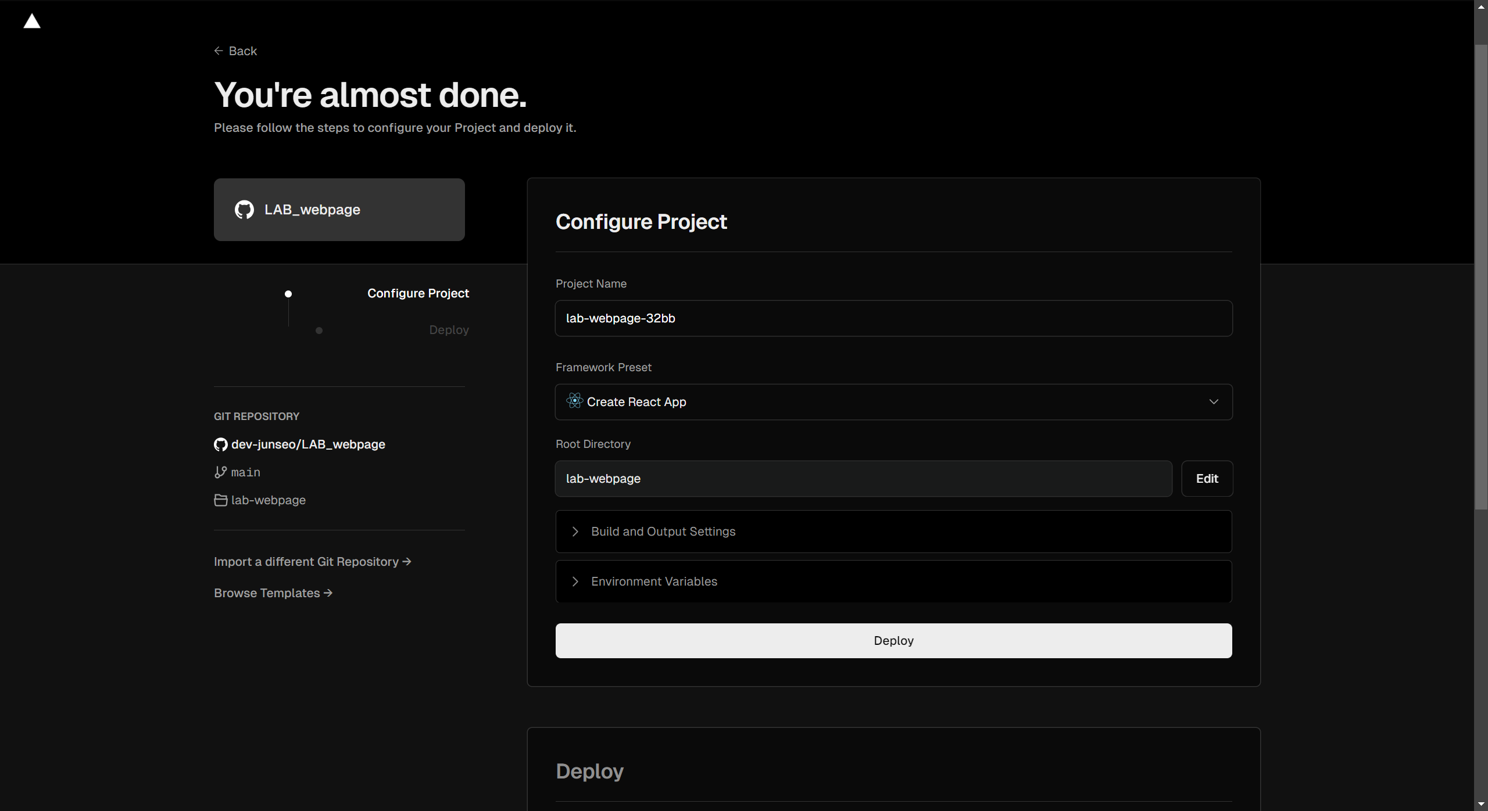
Task: Open the dev-junseo/LAB_webpage repository link
Action: click(308, 444)
